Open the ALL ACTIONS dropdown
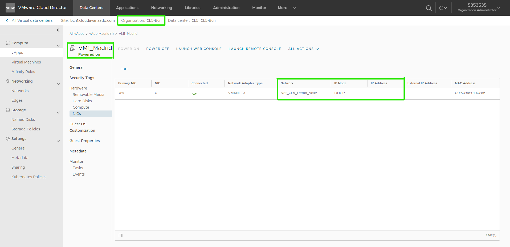This screenshot has height=247, width=510. click(x=303, y=49)
